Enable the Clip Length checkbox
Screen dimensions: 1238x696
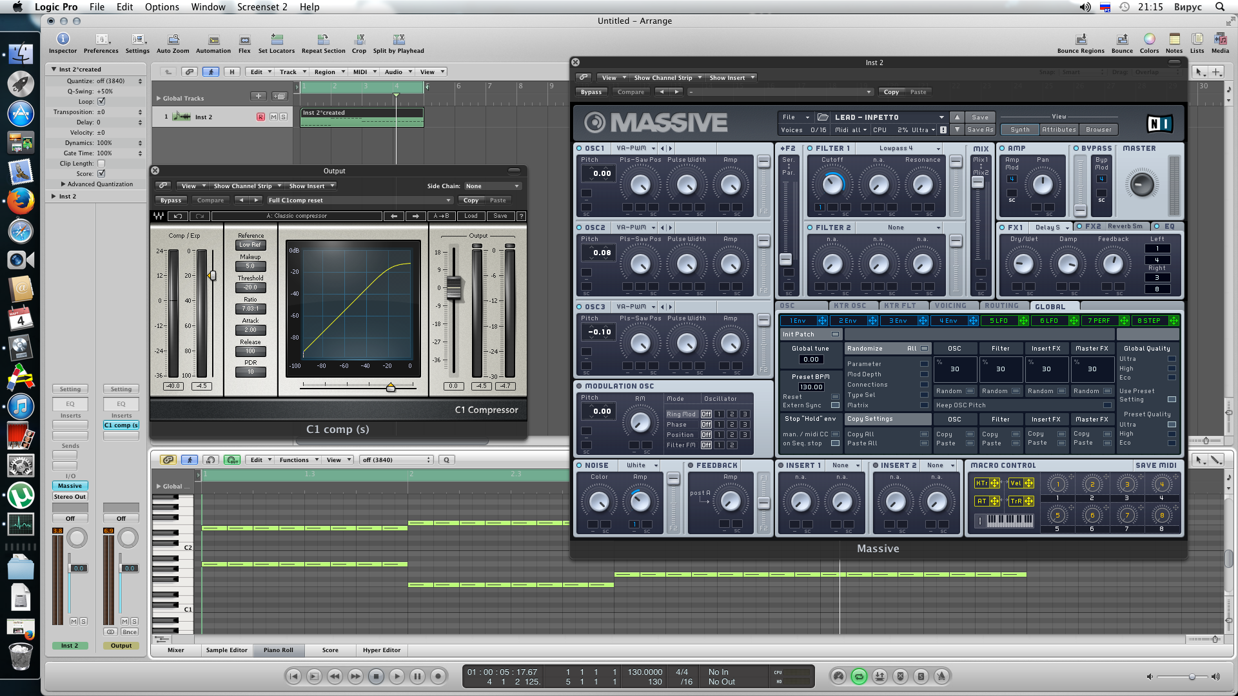[x=101, y=164]
